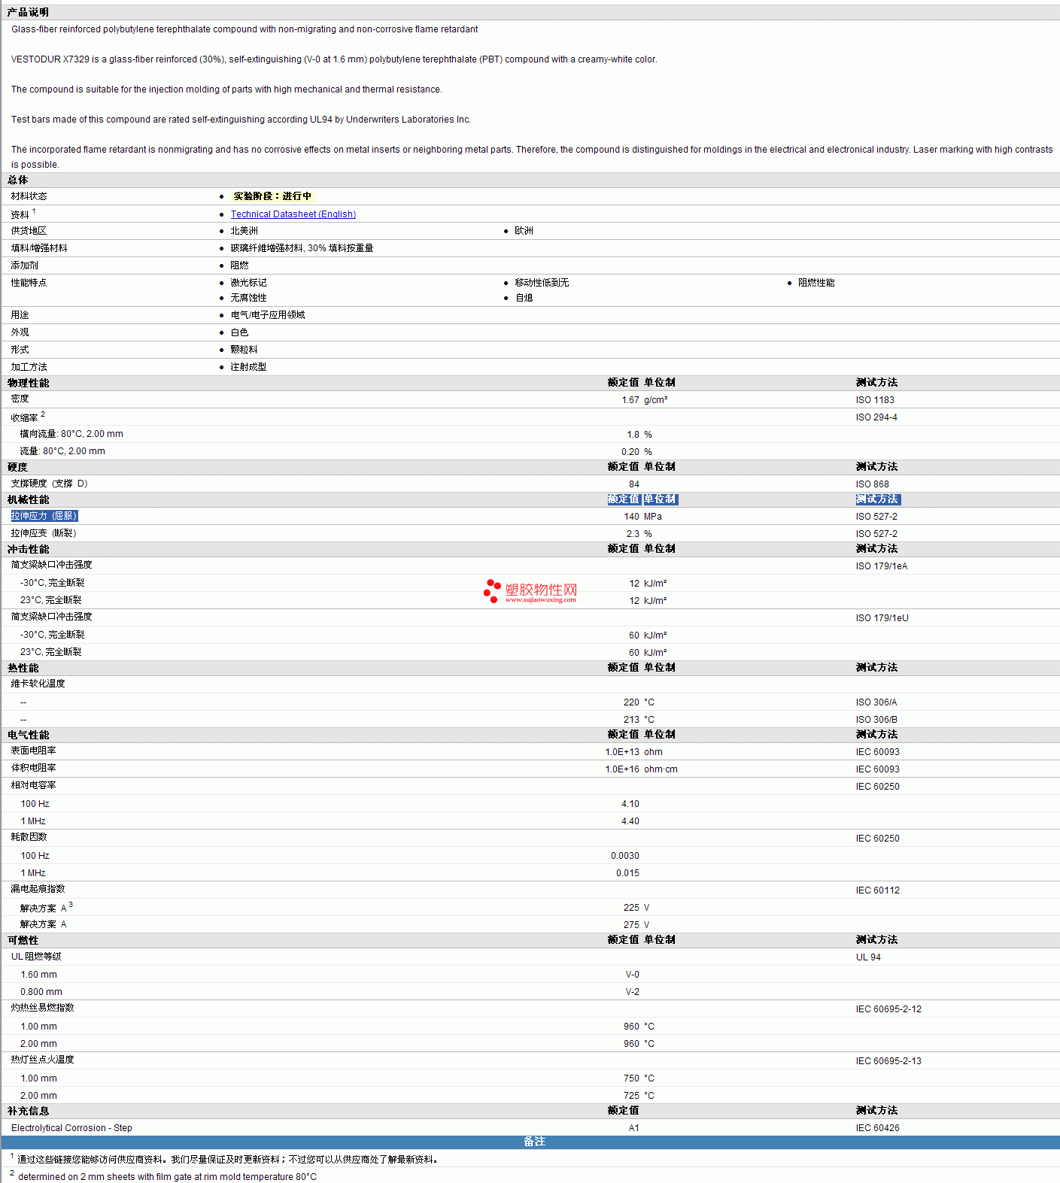1060x1183 pixels.
Task: Select the relative permittivity value 4.10
Action: 630,804
